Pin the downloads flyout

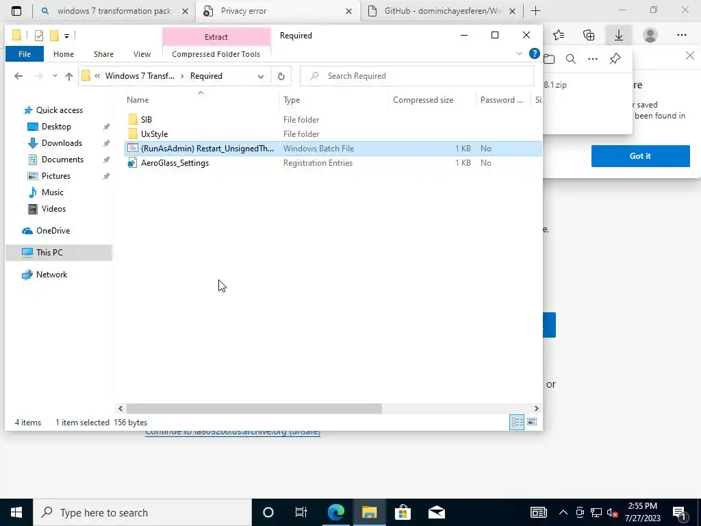[x=615, y=59]
